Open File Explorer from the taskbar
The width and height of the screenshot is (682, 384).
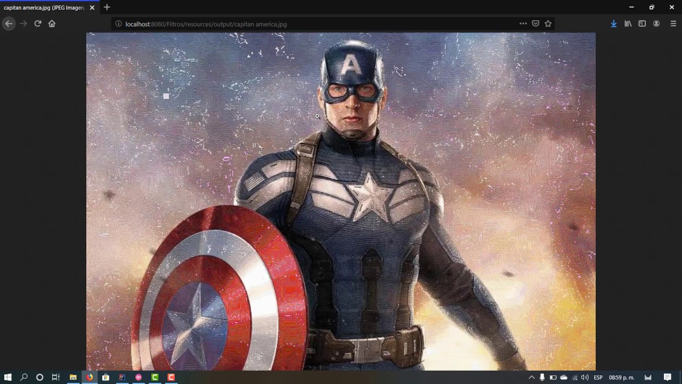73,377
